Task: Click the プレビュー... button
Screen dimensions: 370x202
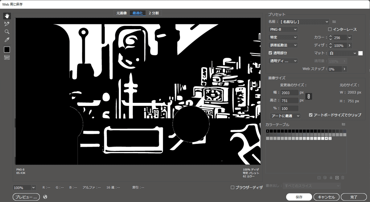Action: coord(27,197)
